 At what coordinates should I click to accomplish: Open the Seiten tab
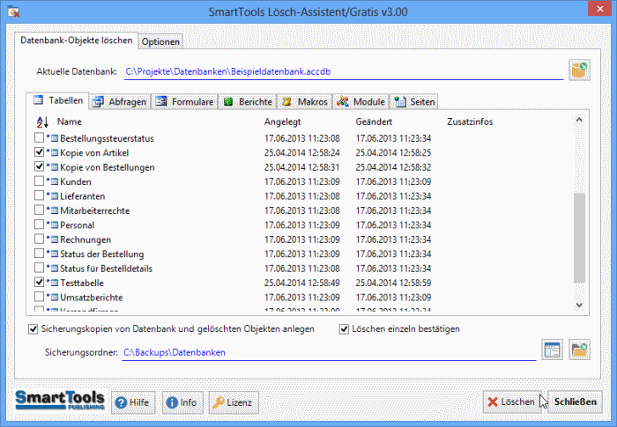[414, 102]
